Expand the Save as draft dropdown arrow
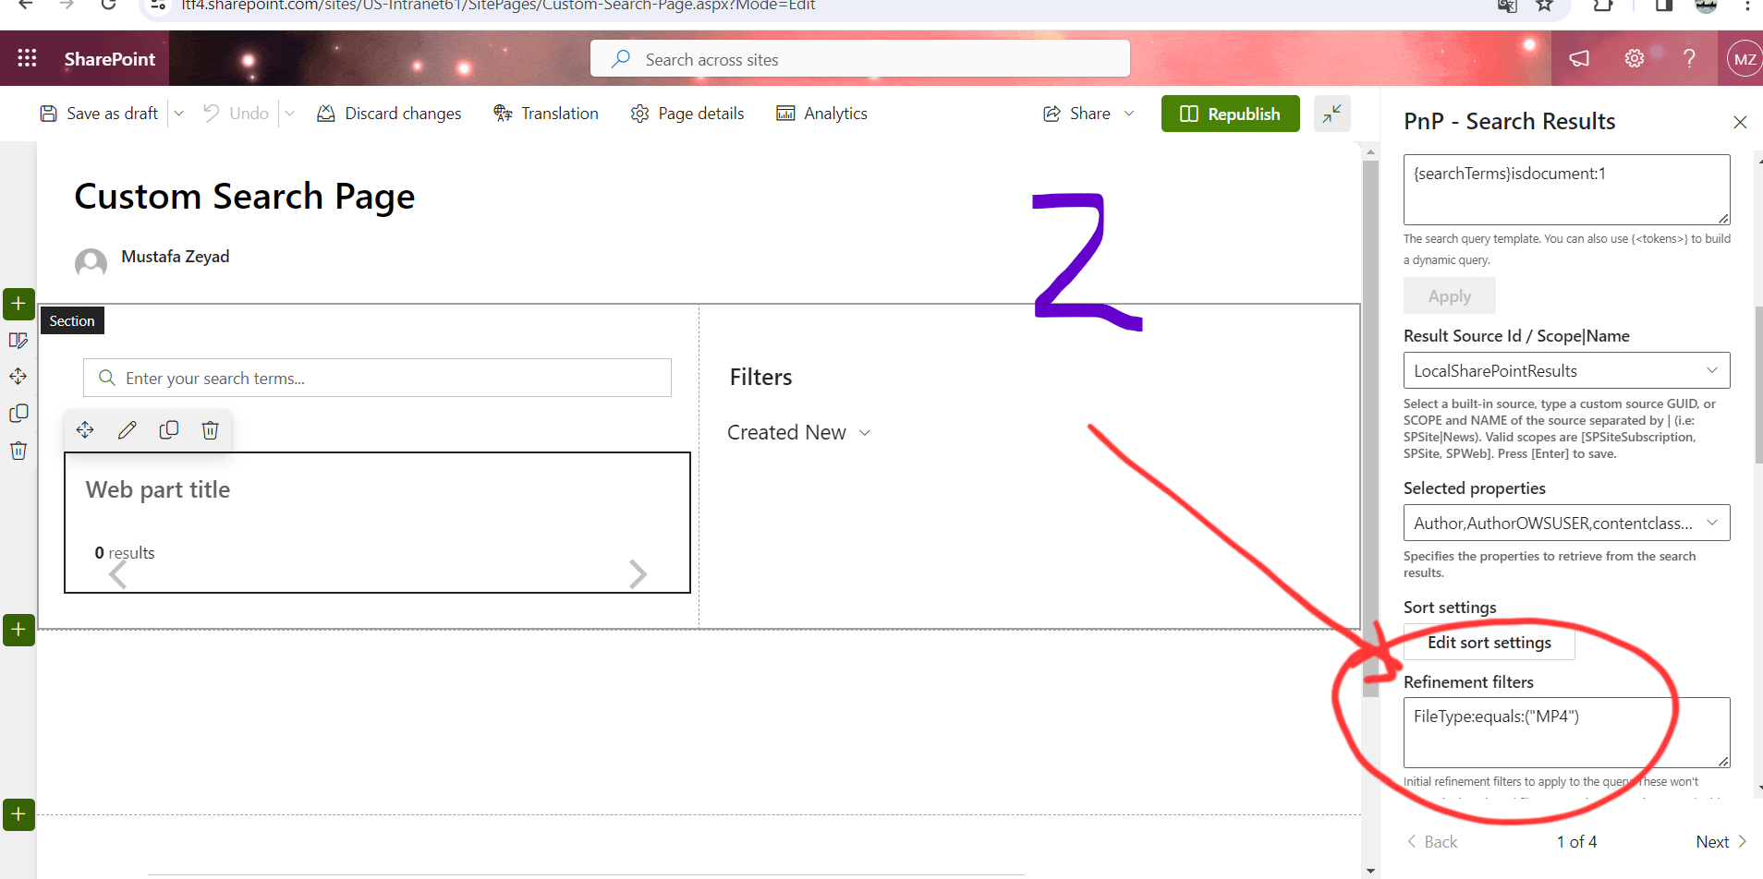Screen dimensions: 1763x879 [179, 114]
